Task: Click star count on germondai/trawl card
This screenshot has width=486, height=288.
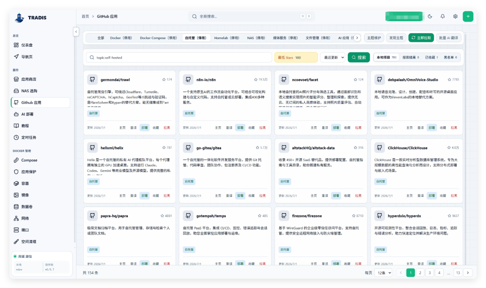Action: tap(167, 80)
